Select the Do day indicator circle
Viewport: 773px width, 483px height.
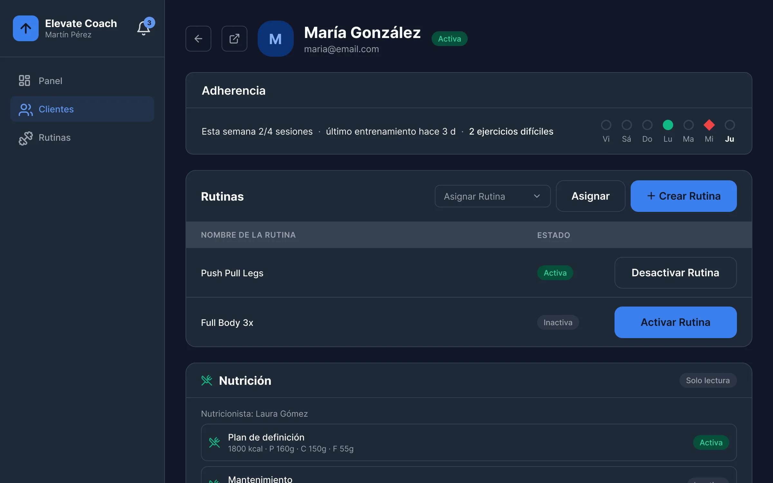647,125
